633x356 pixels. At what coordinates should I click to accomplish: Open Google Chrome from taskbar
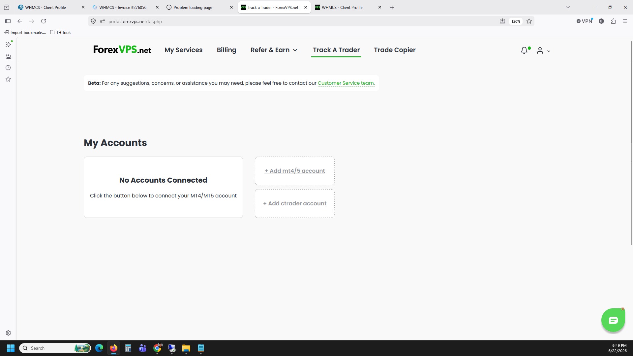pos(157,348)
